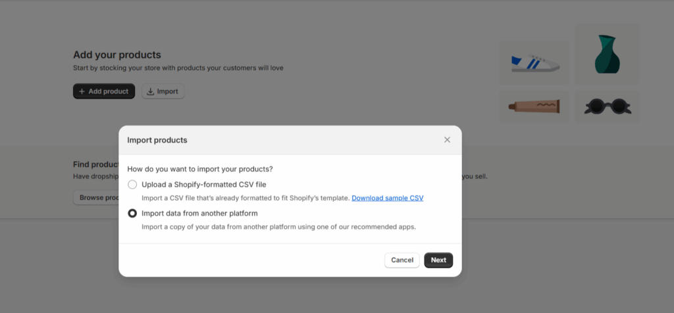
Task: Click the "Import products" dialog title
Action: [x=157, y=140]
